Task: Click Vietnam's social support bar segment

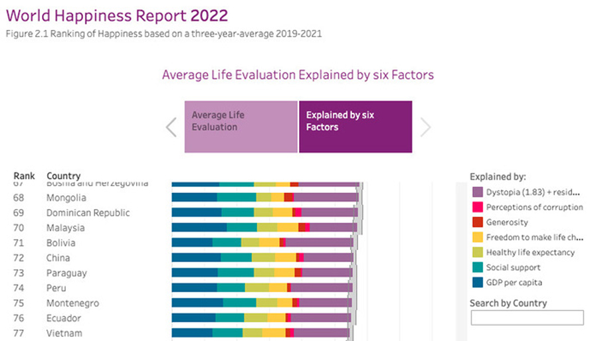Action: 227,333
